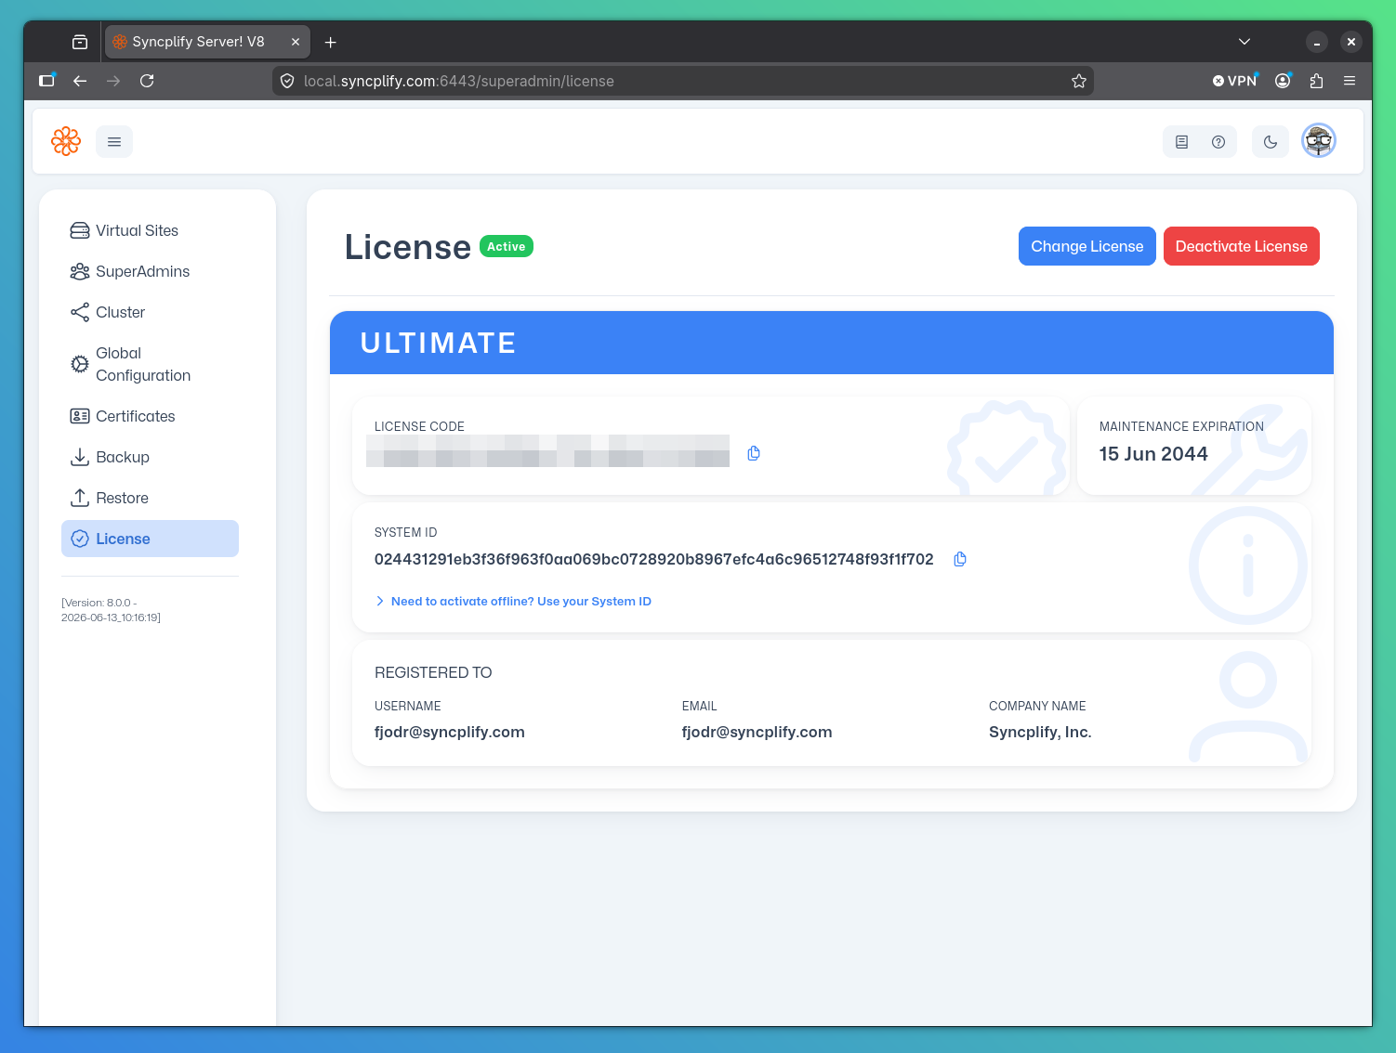Image resolution: width=1396 pixels, height=1053 pixels.
Task: Click the Active license status badge
Action: click(x=507, y=246)
